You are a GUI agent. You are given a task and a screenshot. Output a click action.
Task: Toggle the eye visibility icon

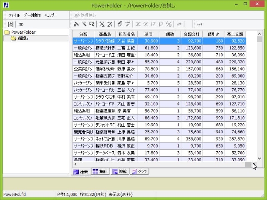point(21,25)
